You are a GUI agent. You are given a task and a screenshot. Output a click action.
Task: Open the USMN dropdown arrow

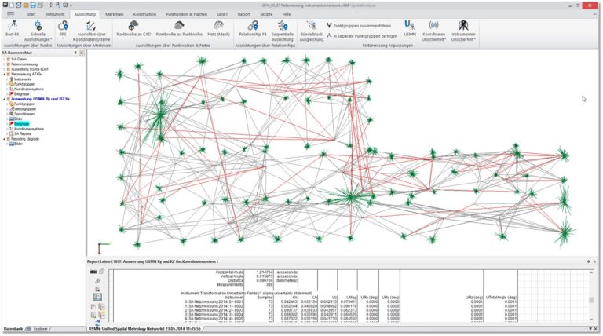[410, 38]
